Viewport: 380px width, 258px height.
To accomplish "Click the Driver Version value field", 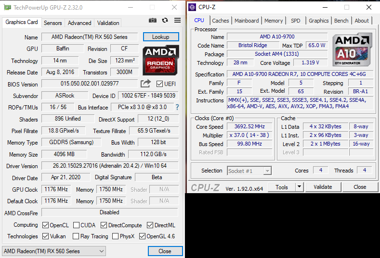I will point(110,166).
